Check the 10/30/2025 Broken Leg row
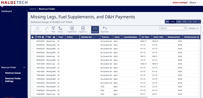 [x=33, y=94]
